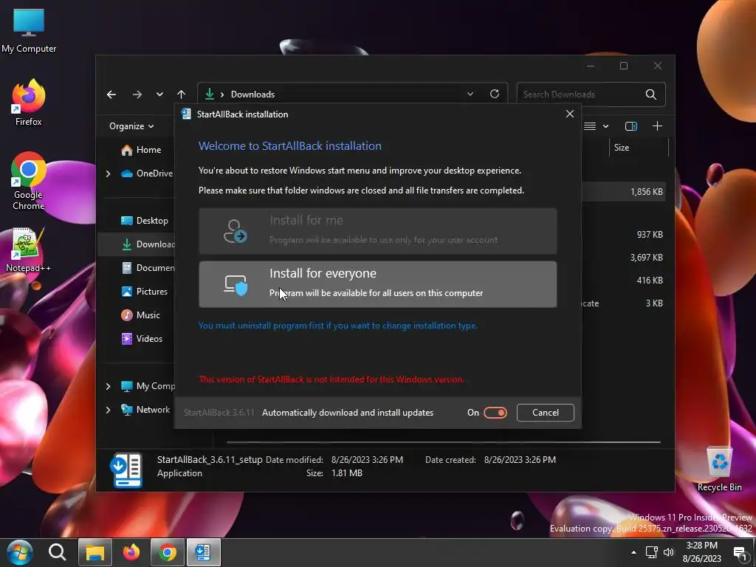The image size is (756, 567).
Task: Click the search magnifier in Explorer
Action: coord(651,94)
